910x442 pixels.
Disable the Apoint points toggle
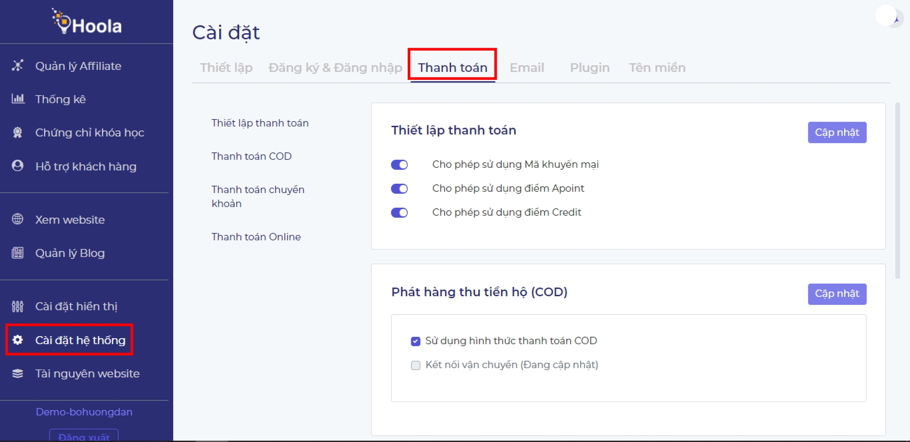click(x=399, y=188)
